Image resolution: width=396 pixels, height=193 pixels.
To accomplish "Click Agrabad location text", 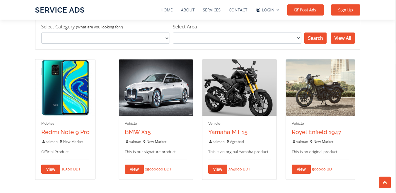I will (x=237, y=142).
